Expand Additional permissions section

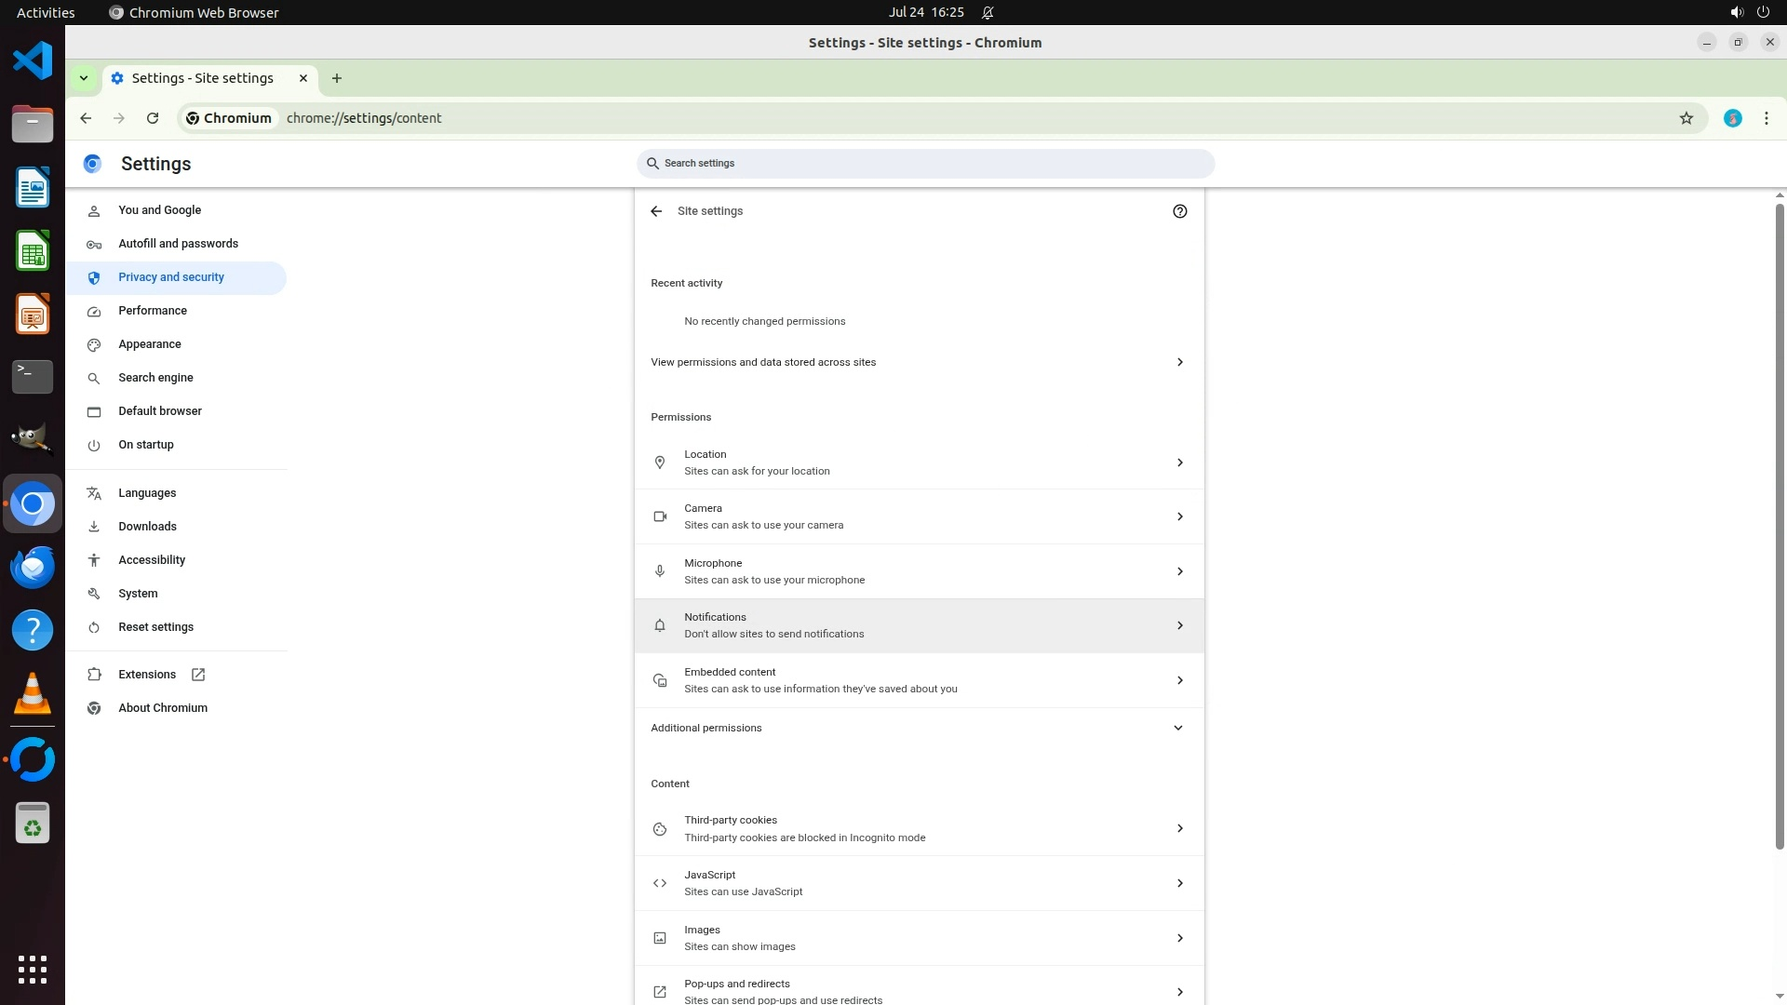pyautogui.click(x=918, y=728)
